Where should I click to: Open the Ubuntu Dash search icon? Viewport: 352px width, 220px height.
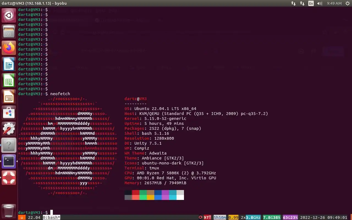[9, 15]
